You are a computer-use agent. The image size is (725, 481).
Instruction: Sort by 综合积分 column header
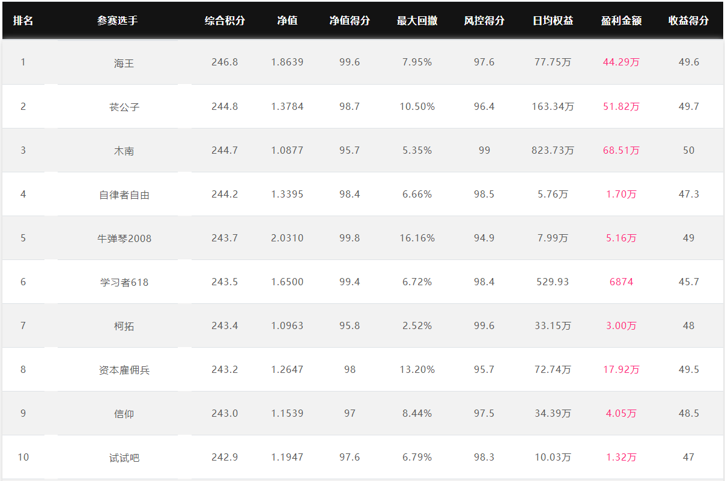[225, 20]
